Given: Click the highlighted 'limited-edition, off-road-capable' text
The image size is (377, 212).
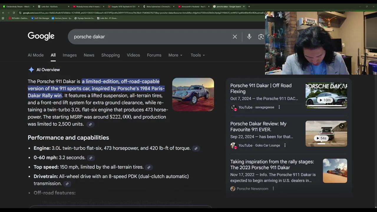Looking at the screenshot, I should (121, 82).
